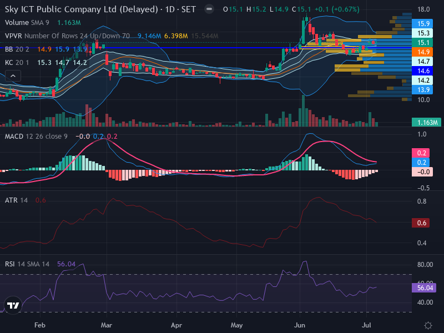Click the 15.1 current price label
This screenshot has width=444, height=333.
click(x=422, y=43)
